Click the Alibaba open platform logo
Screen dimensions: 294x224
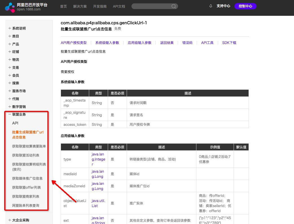(26, 7)
